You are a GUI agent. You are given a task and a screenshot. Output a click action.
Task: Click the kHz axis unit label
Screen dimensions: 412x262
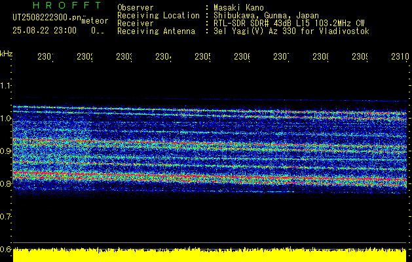(x=6, y=54)
